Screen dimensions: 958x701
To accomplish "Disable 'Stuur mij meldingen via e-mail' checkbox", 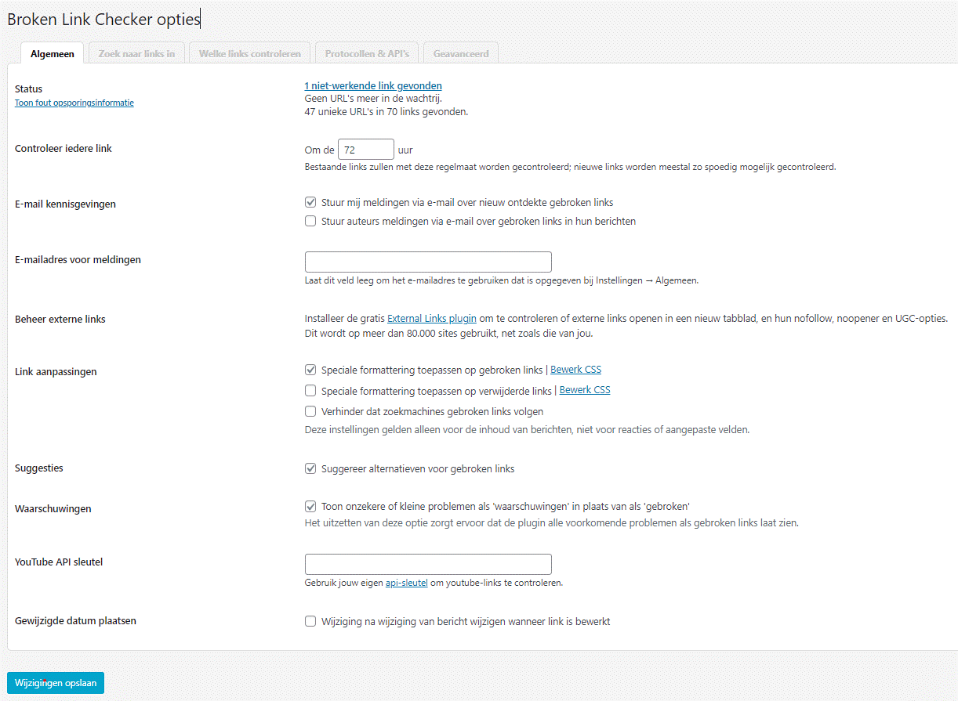I will click(x=310, y=202).
